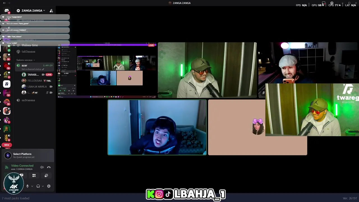The image size is (359, 202).
Task: Click the Raid "Kano_gamer" notification
Action: 35,24
